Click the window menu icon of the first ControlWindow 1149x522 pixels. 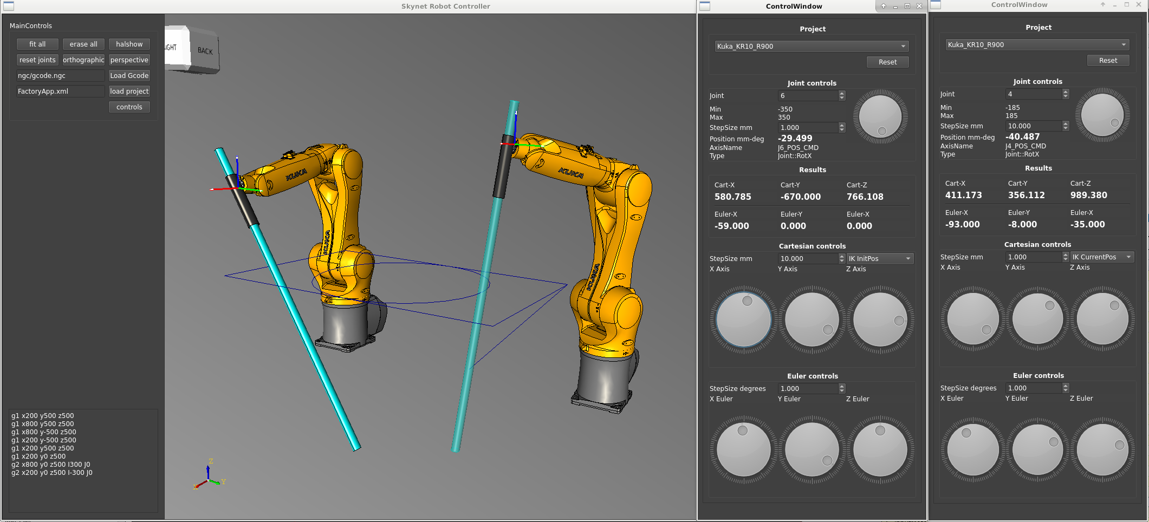(x=705, y=6)
